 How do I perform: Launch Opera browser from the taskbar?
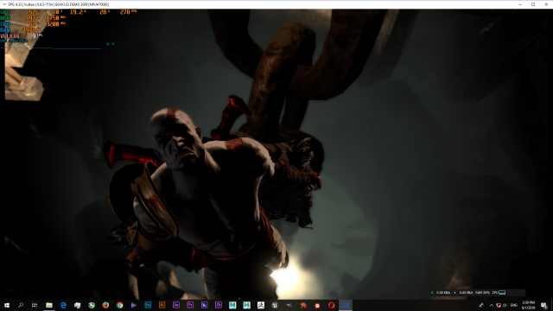[x=331, y=305]
